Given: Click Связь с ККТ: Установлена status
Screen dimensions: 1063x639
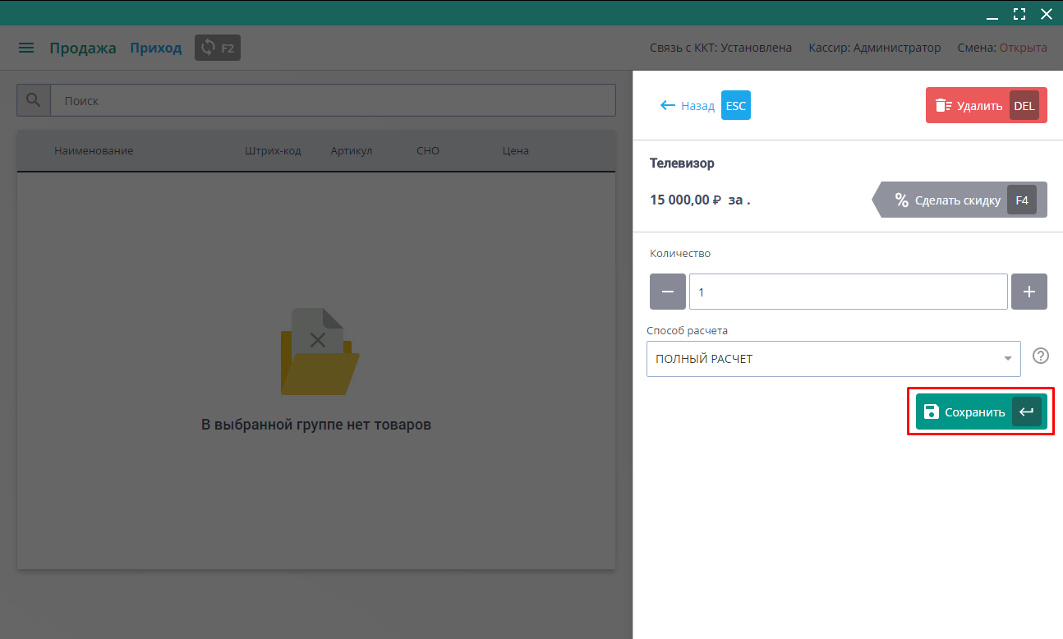Looking at the screenshot, I should 720,48.
